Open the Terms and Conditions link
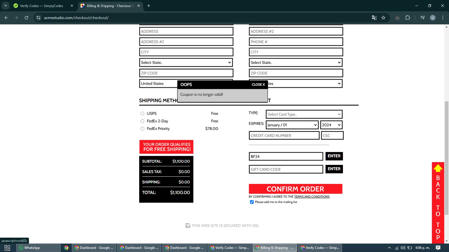Image resolution: width=449 pixels, height=252 pixels. point(312,197)
